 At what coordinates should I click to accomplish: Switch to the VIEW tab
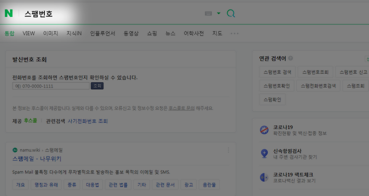coord(28,33)
